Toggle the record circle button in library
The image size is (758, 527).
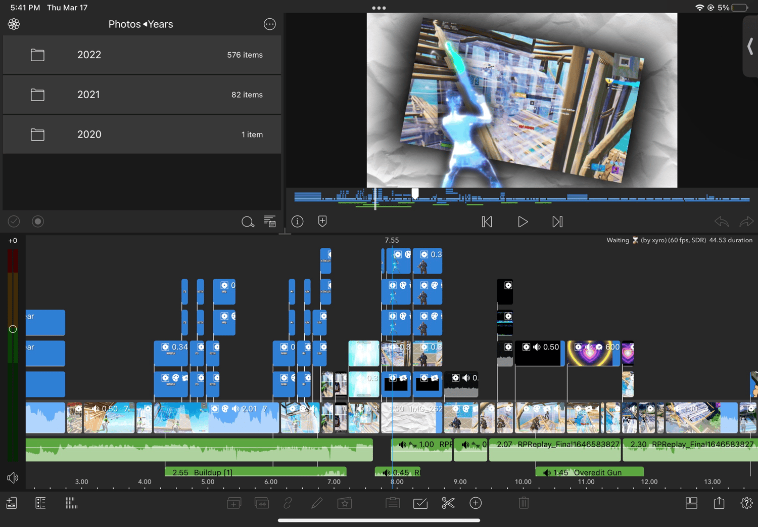tap(38, 221)
